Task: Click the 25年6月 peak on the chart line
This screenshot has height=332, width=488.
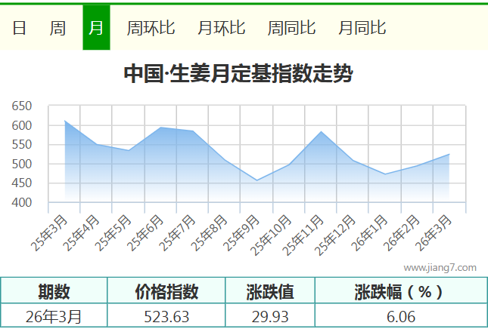Action: [161, 128]
